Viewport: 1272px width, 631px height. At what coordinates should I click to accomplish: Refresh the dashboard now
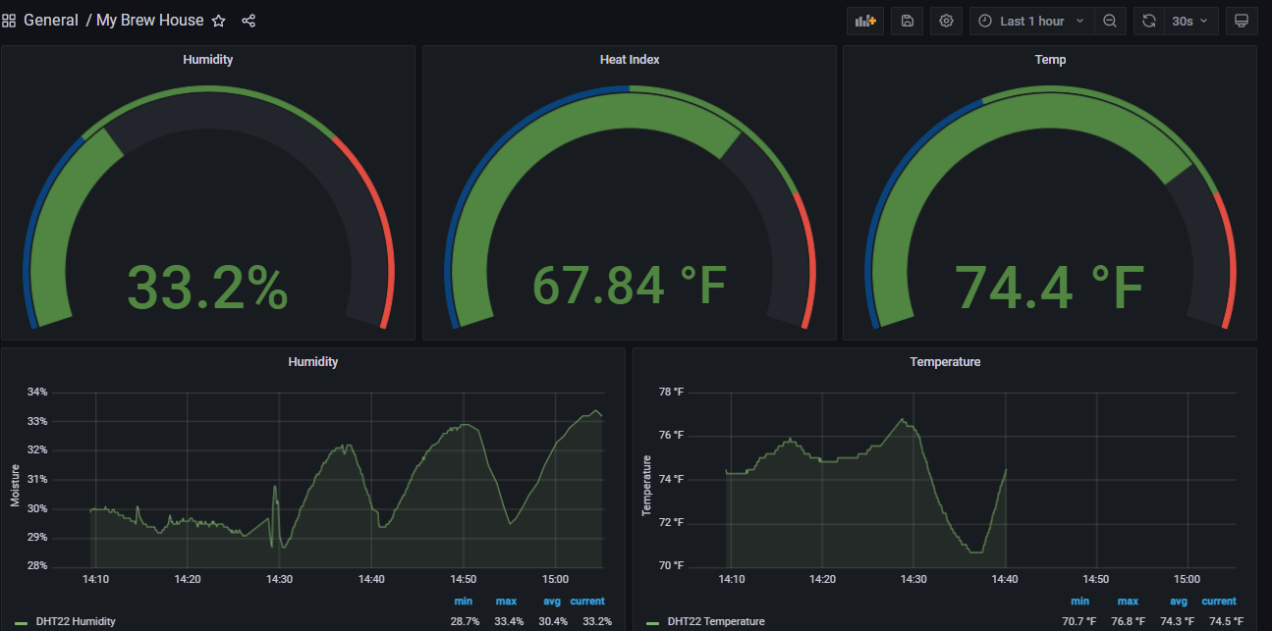tap(1148, 21)
